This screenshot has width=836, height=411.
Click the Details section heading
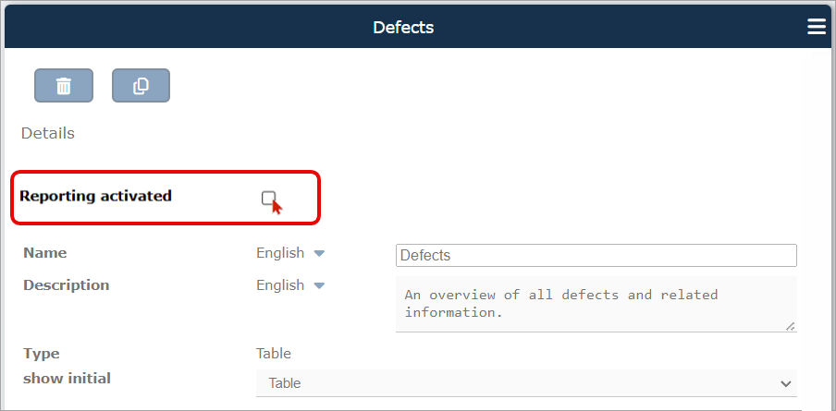click(x=48, y=133)
